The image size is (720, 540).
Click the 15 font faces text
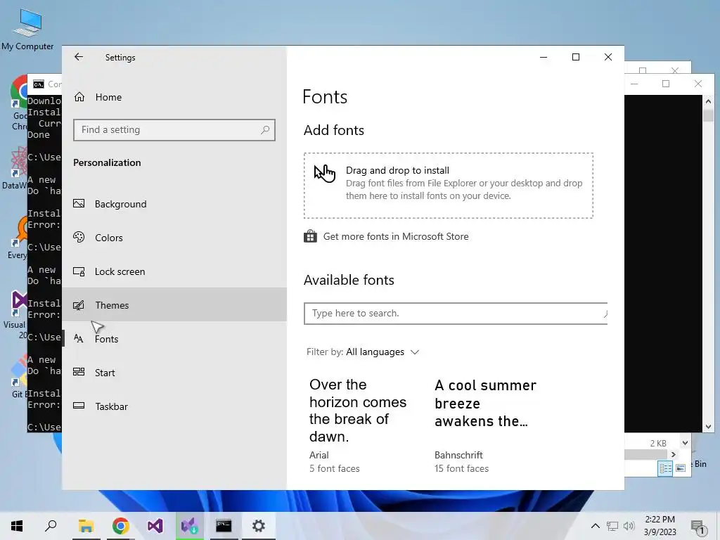click(x=461, y=468)
